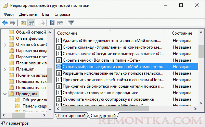This screenshot has width=205, height=127.
Task: Click policy icon beside «Скрыть выбранные диски»
Action: 59,67
